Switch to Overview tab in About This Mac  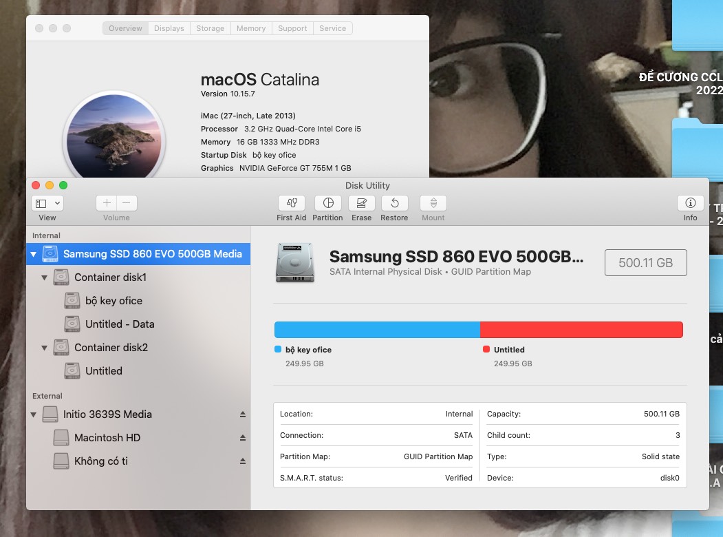point(125,28)
